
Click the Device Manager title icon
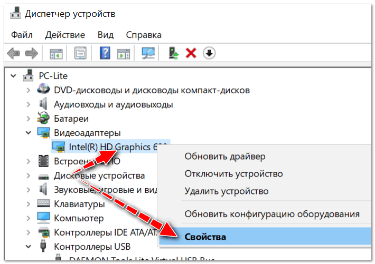tap(15, 13)
